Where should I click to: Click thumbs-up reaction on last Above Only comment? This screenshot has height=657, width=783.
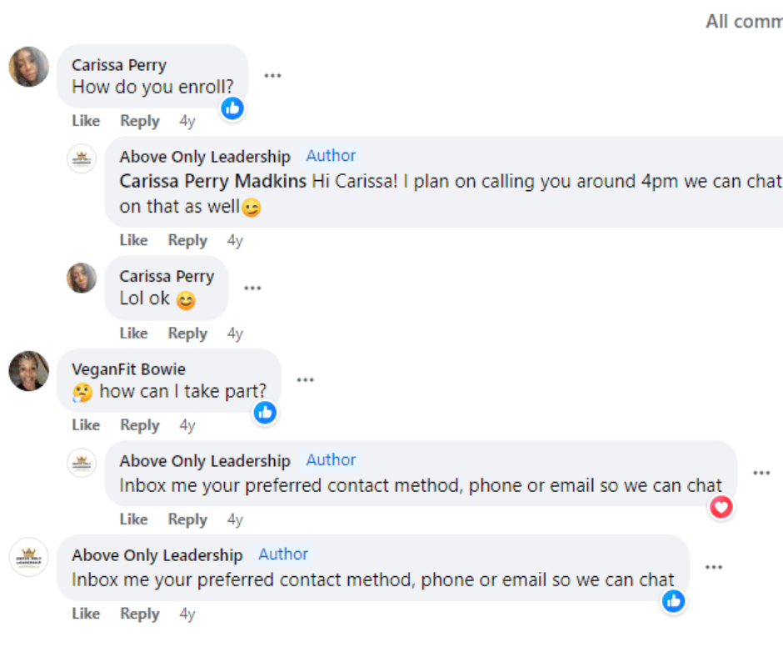[x=673, y=600]
